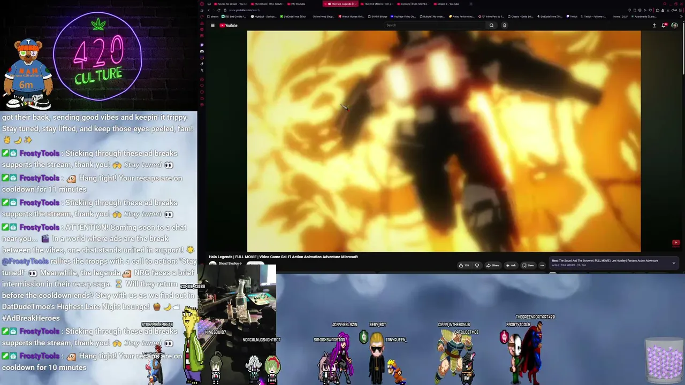Screen dimensions: 685x385
Task: Open the 'Twitch - Follower' bookmark
Action: click(594, 17)
